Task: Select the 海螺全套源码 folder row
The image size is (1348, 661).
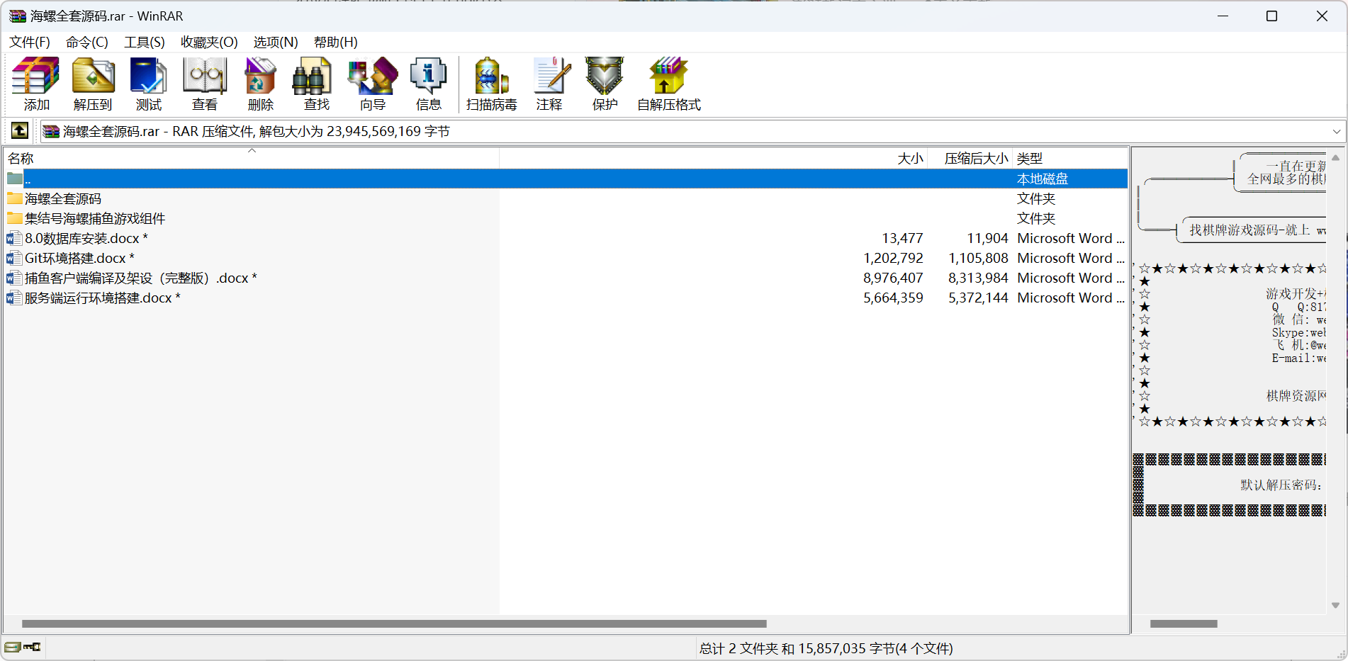Action: click(x=566, y=198)
